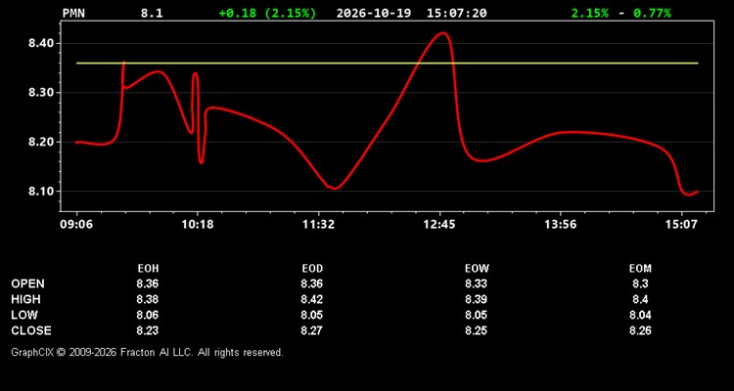Click EOD OPEN value 8.36
Viewport: 734px width, 391px height.
[312, 283]
